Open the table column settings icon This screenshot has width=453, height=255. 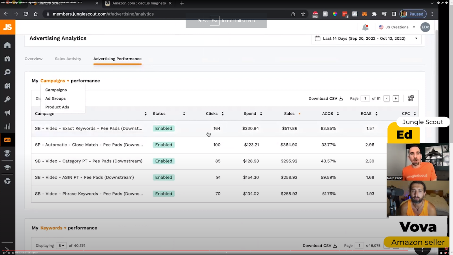410,98
